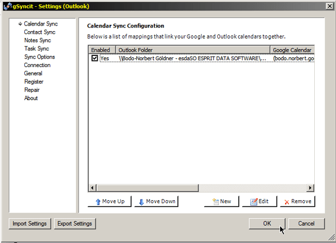Close the gSyncit settings window

tap(329, 6)
